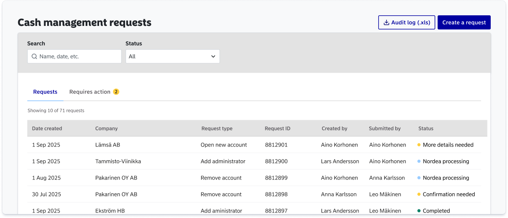
Task: Click the Confirmation needed status
Action: tap(446, 194)
